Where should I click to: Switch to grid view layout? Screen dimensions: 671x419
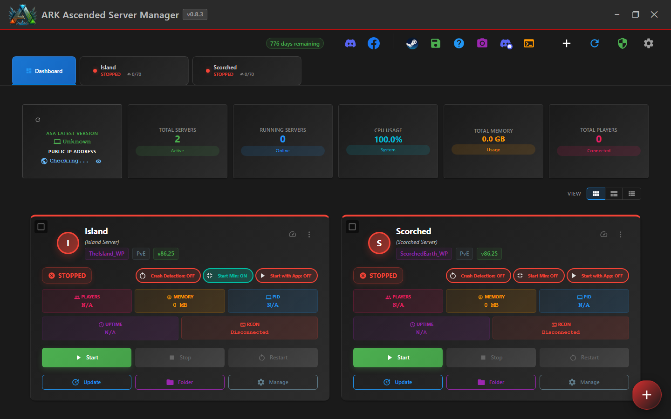coord(596,194)
